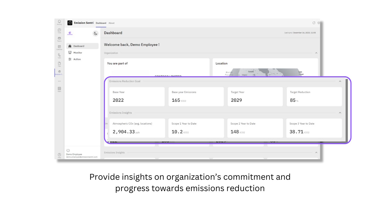Viewport: 380px width, 213px height.
Task: Select the Dashboard tab in the header
Action: [101, 23]
